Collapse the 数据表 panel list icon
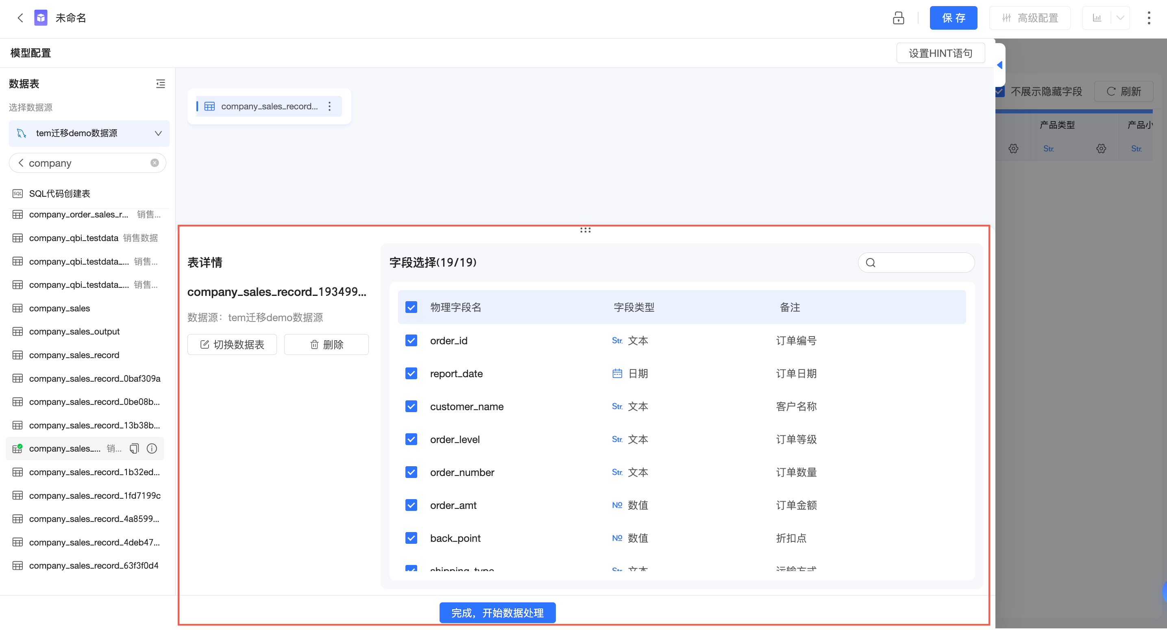The height and width of the screenshot is (630, 1167). pyautogui.click(x=160, y=84)
